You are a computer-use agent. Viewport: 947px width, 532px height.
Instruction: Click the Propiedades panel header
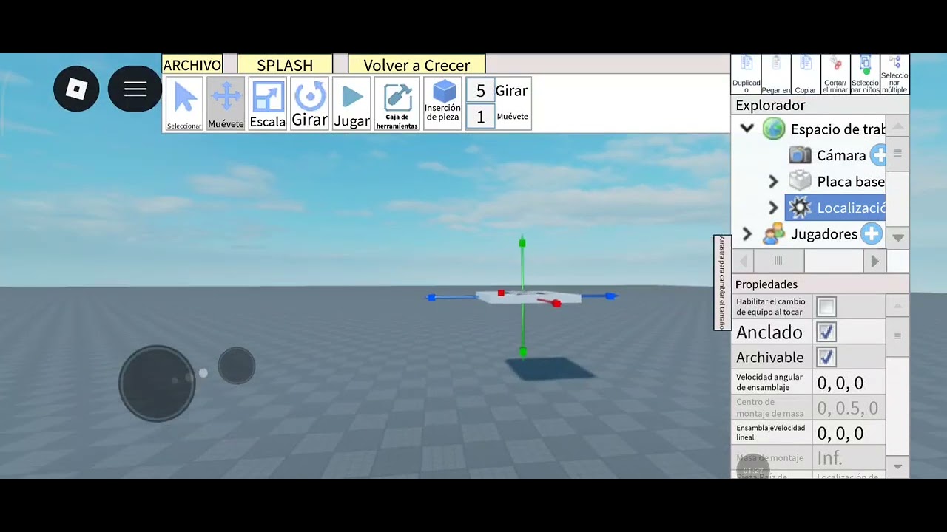point(820,284)
